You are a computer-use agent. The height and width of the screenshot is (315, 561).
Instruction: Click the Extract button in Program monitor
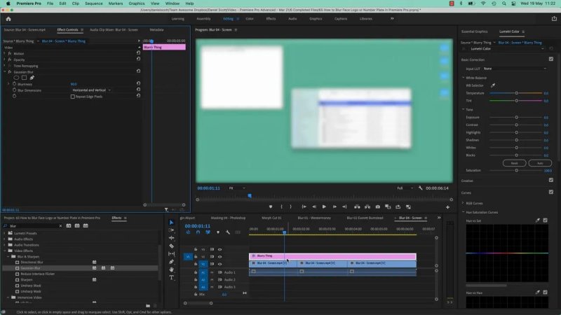coord(367,206)
